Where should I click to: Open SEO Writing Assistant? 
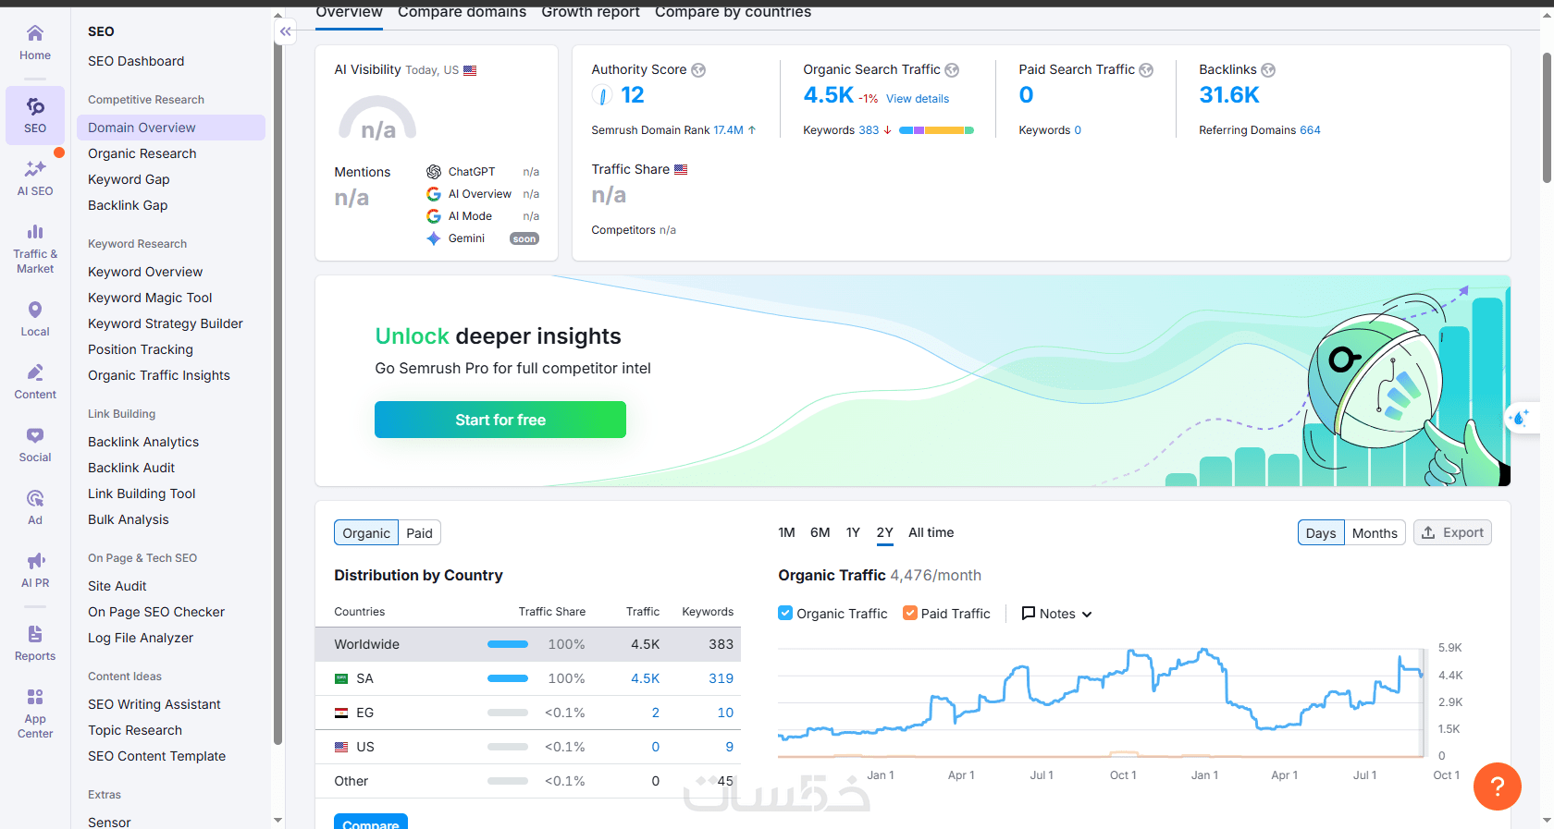click(154, 704)
